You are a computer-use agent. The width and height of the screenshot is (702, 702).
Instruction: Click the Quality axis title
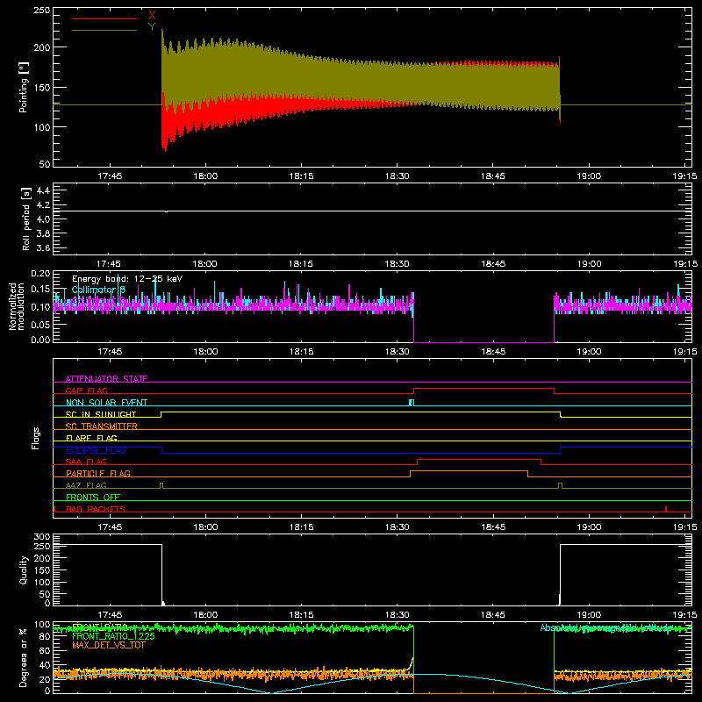(24, 569)
